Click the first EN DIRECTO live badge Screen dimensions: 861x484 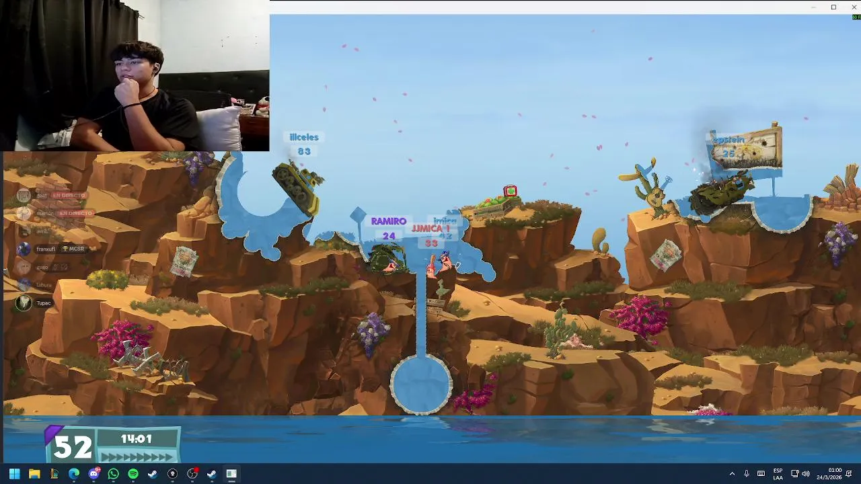click(x=69, y=196)
